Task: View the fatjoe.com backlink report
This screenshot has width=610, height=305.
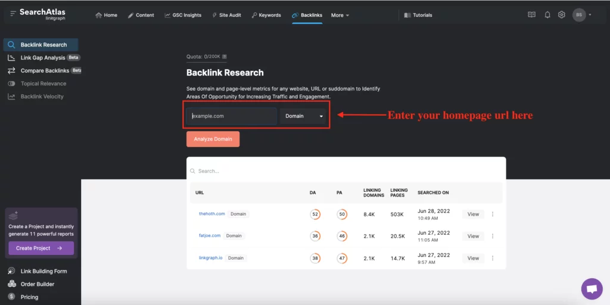Action: coord(473,236)
